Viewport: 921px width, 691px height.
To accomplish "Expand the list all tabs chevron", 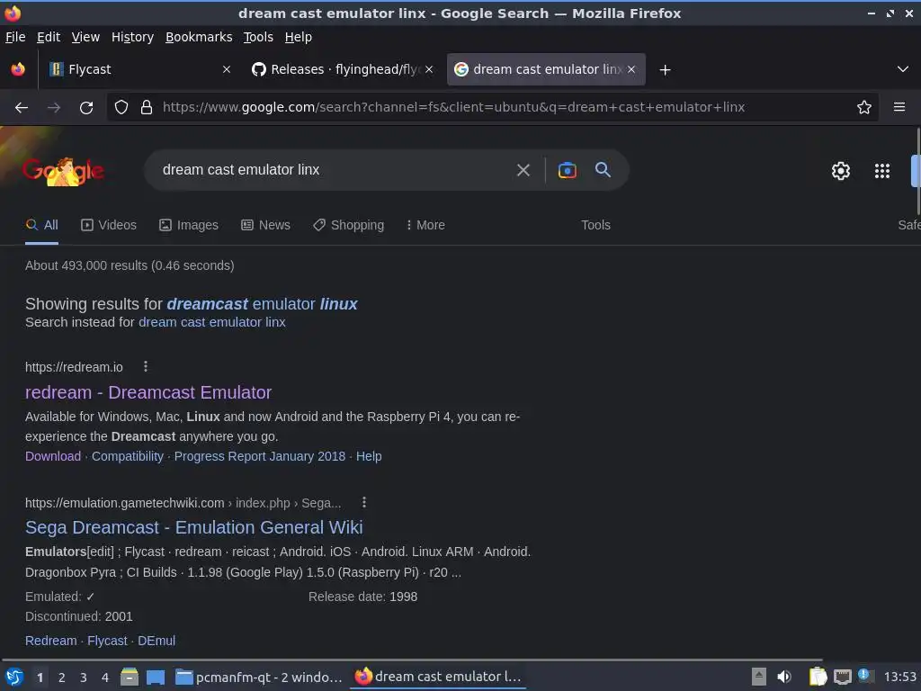I will point(903,69).
